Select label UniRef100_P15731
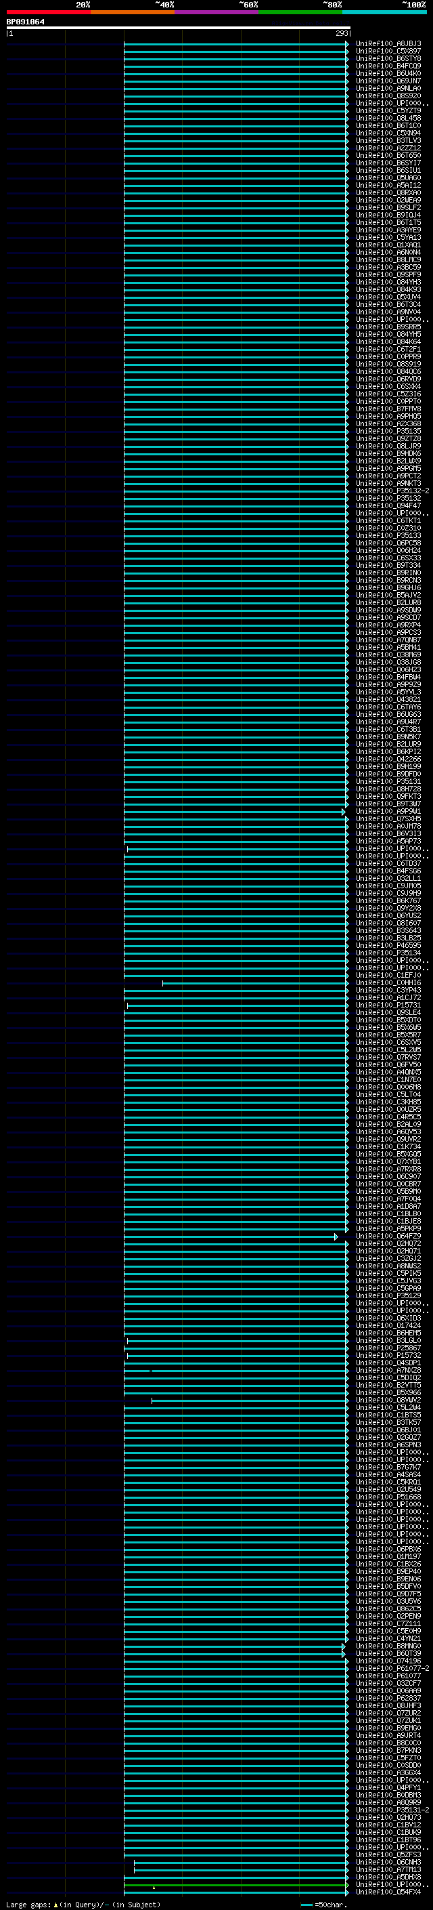 (388, 1005)
